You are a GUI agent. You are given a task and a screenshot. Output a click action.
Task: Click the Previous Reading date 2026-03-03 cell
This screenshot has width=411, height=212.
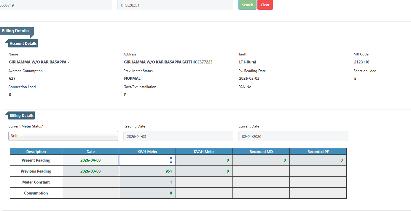[90, 171]
